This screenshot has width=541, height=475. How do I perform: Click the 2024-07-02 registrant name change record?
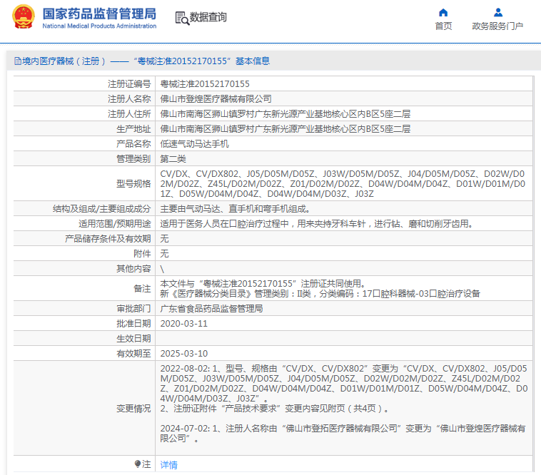(x=343, y=434)
